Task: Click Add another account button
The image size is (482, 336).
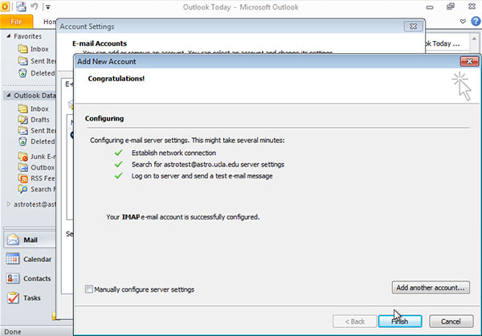Action: point(431,288)
